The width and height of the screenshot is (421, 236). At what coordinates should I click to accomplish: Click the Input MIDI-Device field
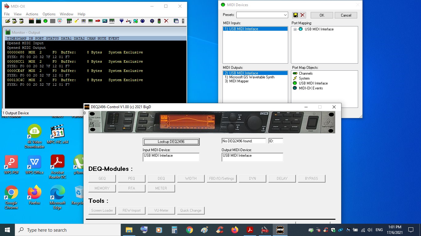171,157
